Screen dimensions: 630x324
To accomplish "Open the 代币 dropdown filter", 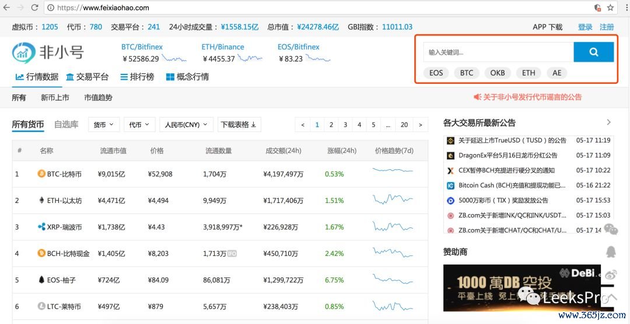I will pos(139,124).
